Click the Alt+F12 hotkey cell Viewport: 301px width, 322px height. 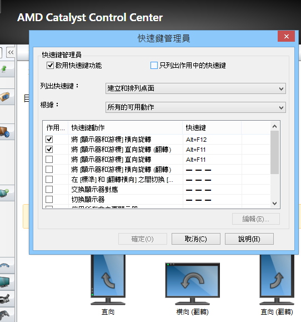(x=196, y=140)
